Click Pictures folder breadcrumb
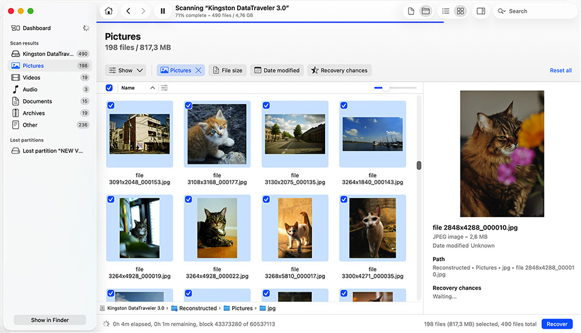This screenshot has height=333, width=581. [238, 308]
